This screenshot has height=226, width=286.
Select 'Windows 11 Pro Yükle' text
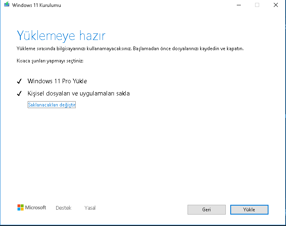57,81
